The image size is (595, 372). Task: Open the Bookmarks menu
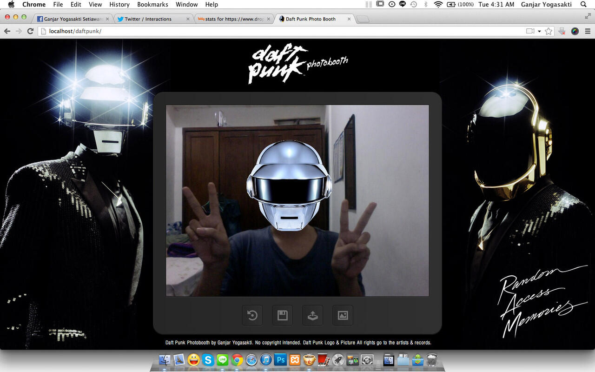pos(152,4)
